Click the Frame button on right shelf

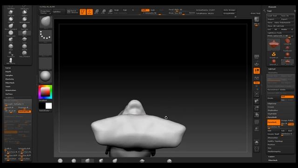click(x=257, y=94)
